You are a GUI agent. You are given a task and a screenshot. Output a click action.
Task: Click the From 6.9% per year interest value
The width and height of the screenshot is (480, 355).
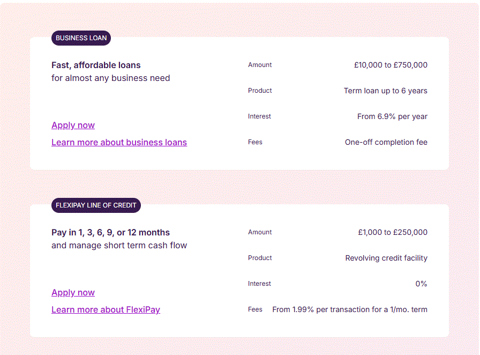(x=392, y=117)
